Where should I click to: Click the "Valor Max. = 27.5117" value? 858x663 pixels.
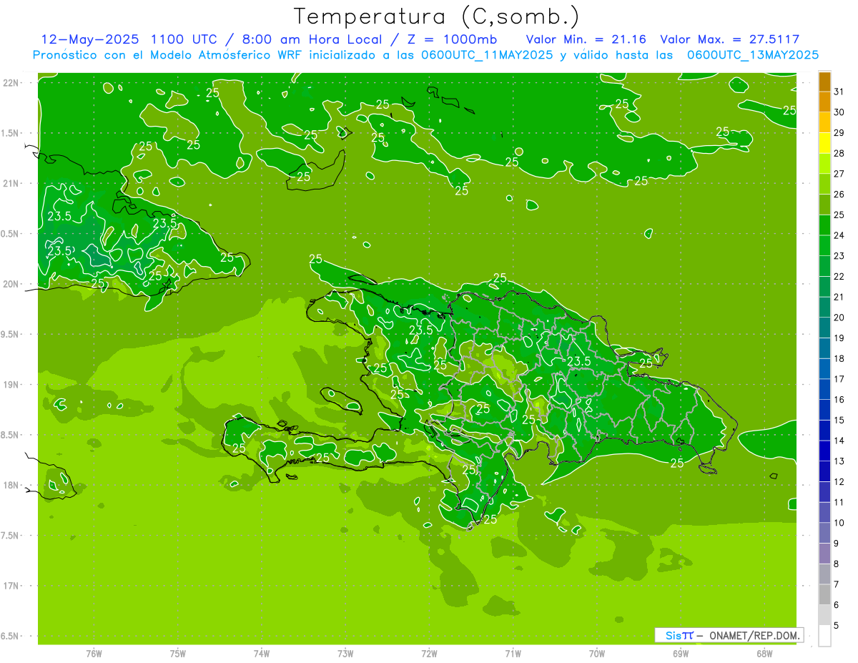tap(730, 39)
